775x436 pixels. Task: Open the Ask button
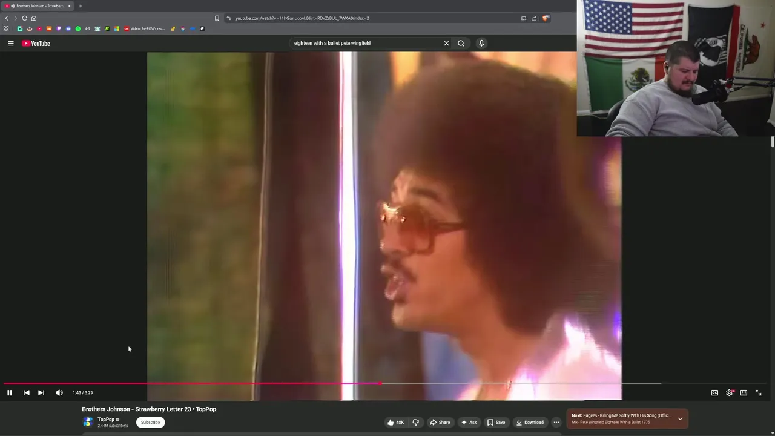pyautogui.click(x=469, y=423)
